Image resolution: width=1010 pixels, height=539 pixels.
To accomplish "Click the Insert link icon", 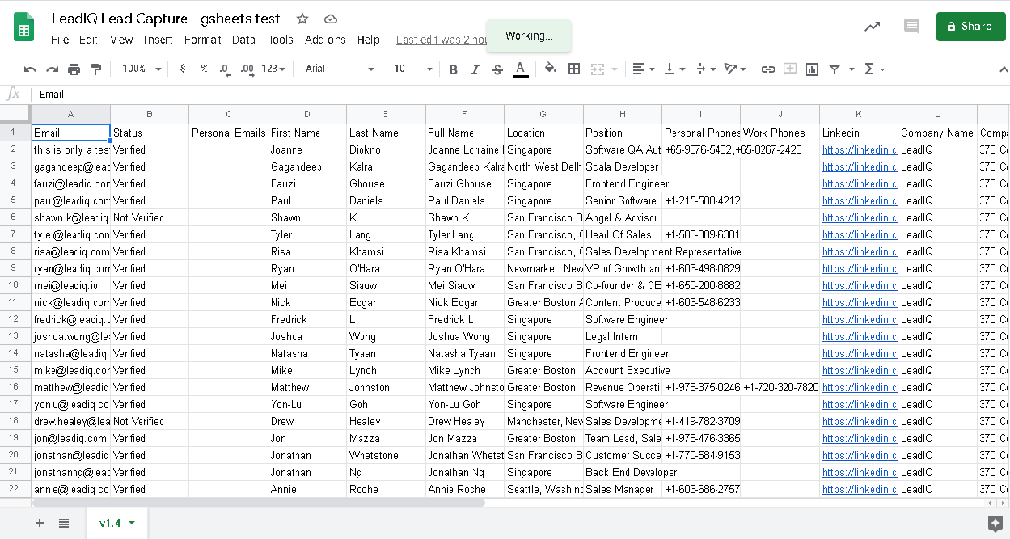I will [x=768, y=69].
